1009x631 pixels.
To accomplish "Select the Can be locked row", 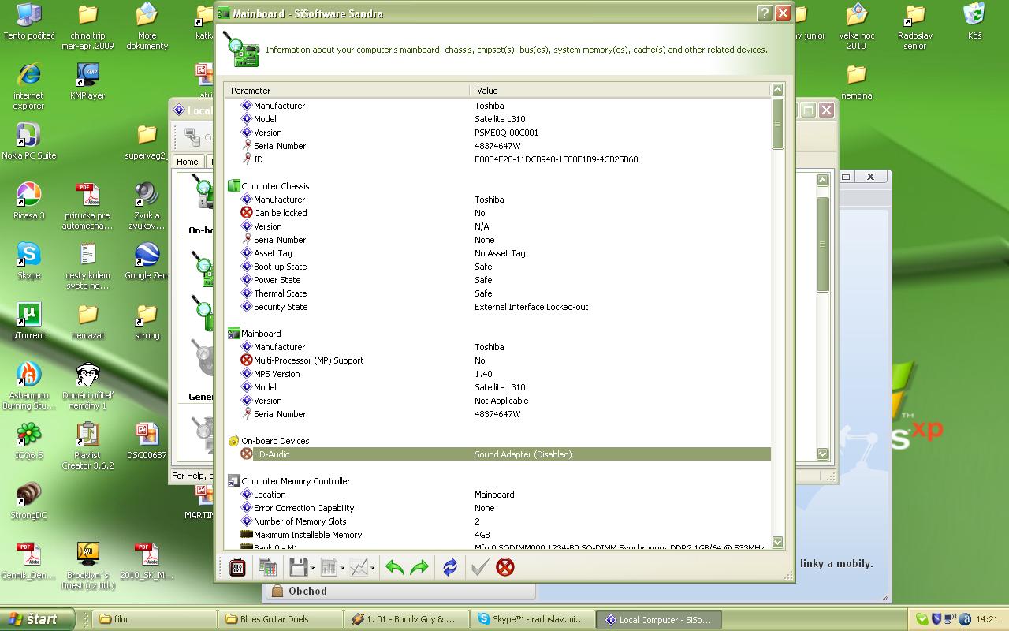I will click(497, 213).
